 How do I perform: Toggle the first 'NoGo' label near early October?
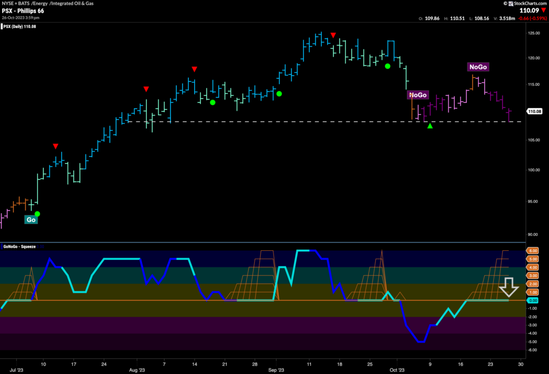[x=418, y=95]
